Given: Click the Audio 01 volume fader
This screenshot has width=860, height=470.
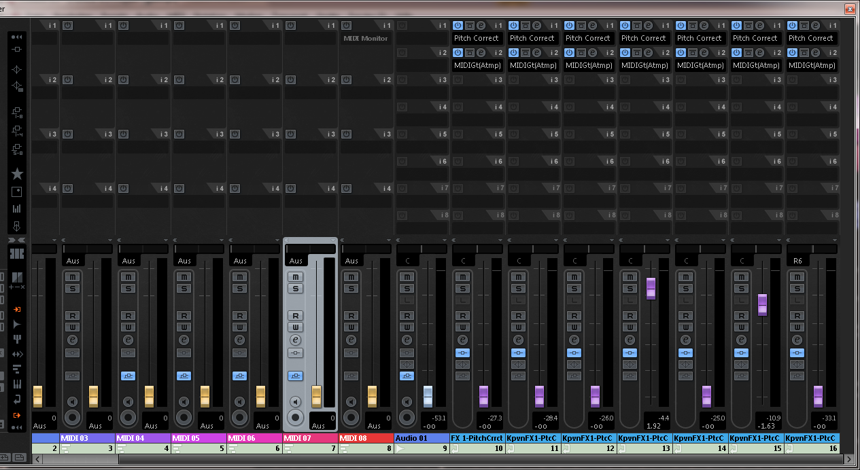Looking at the screenshot, I should 428,396.
